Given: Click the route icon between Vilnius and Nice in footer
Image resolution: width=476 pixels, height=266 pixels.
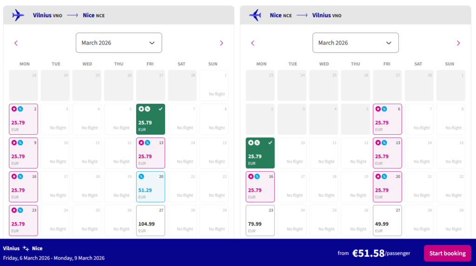Looking at the screenshot, I should pyautogui.click(x=26, y=248).
